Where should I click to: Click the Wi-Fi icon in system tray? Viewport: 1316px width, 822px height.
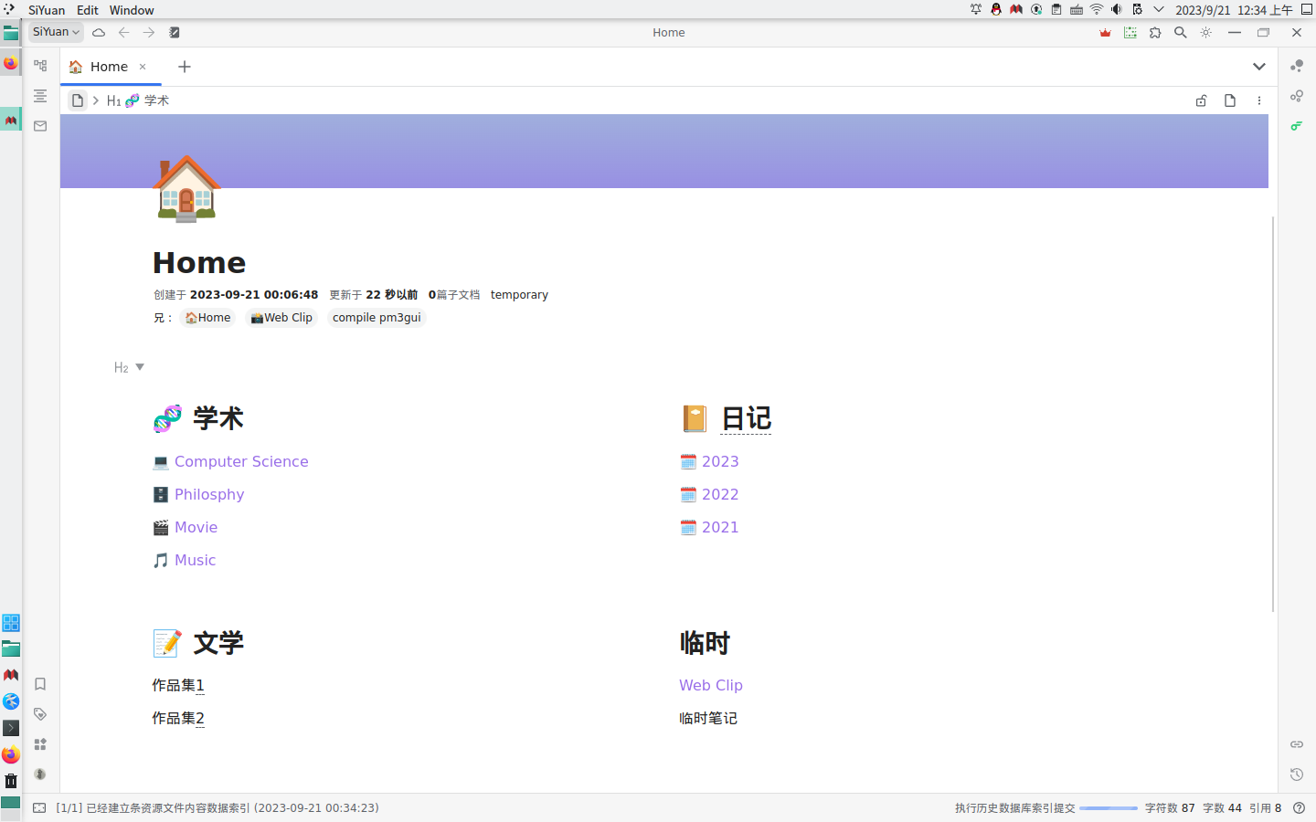(1097, 9)
